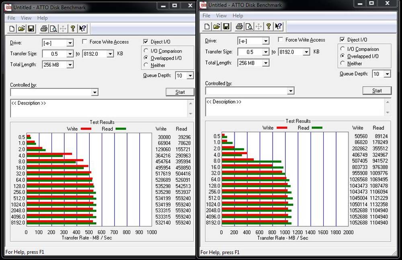Open the View menu in right window
The image size is (402, 260).
click(x=221, y=16)
